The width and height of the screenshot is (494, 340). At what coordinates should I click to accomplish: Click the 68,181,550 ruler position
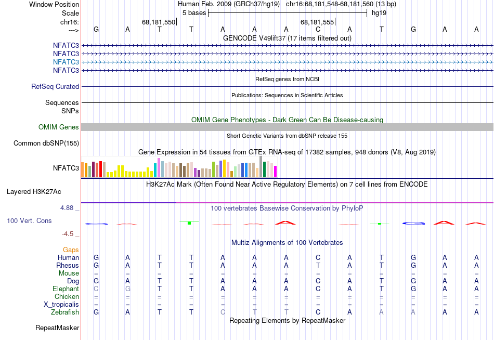click(x=159, y=22)
